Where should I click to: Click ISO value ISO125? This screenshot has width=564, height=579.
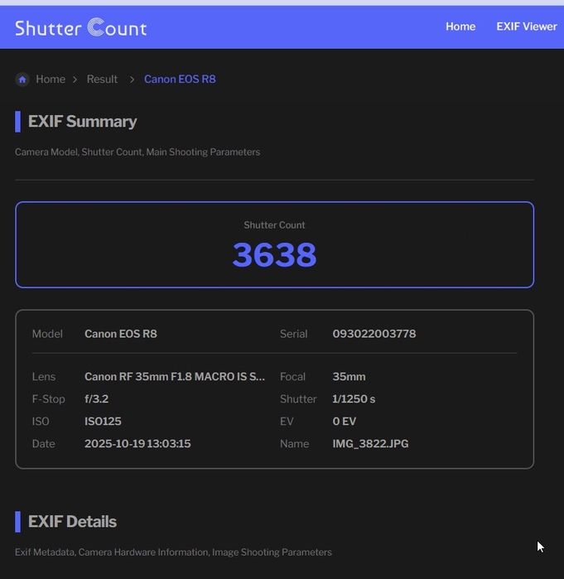[103, 422]
